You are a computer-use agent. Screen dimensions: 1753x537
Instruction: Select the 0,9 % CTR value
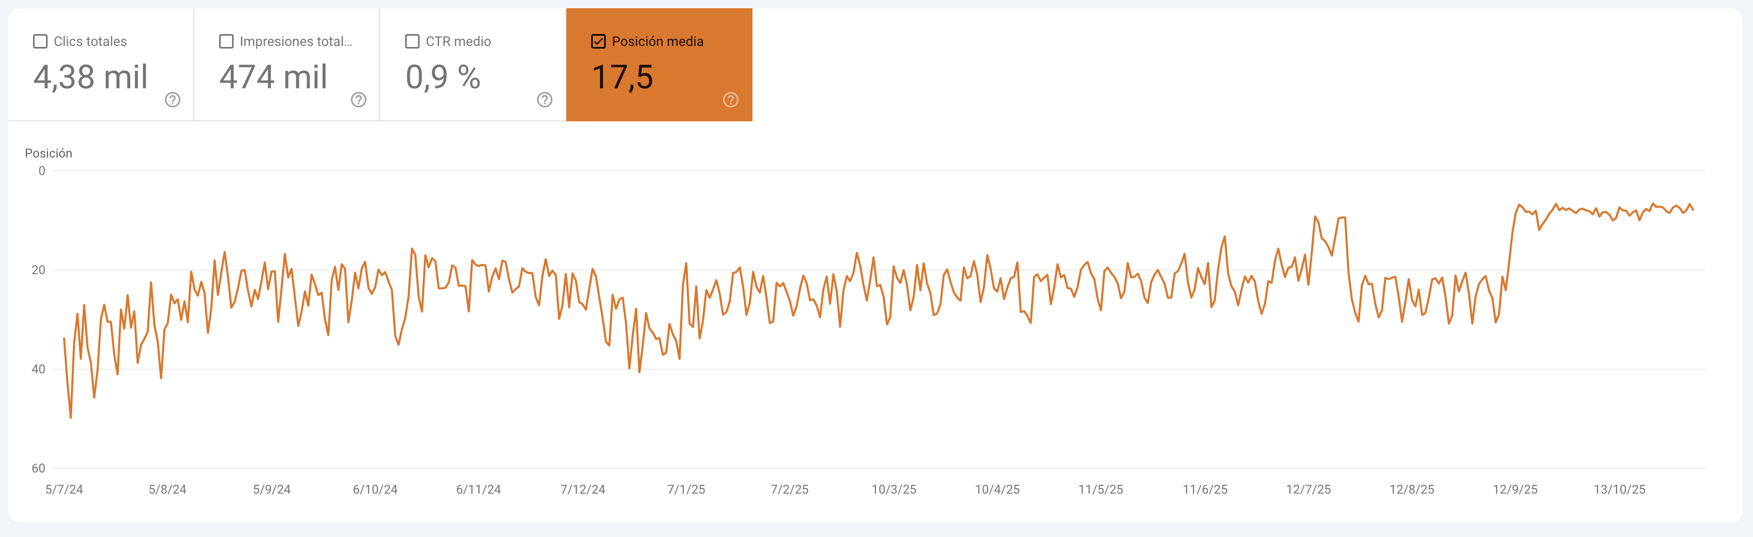click(443, 77)
